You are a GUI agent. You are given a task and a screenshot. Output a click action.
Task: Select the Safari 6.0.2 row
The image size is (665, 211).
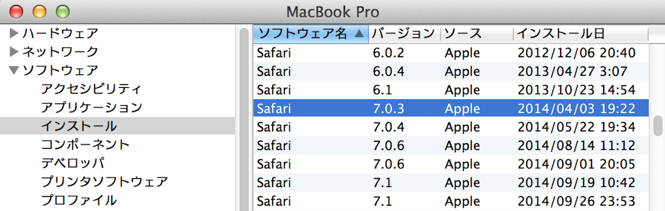[451, 53]
